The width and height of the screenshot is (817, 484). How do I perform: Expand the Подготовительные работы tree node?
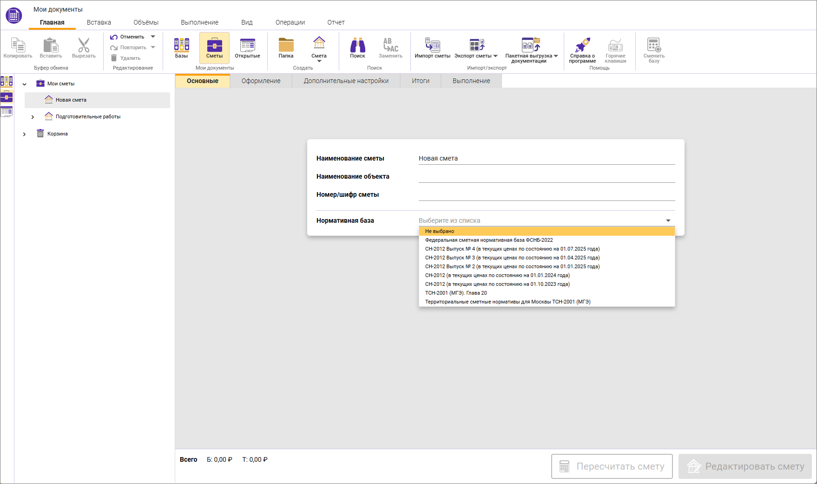(33, 117)
